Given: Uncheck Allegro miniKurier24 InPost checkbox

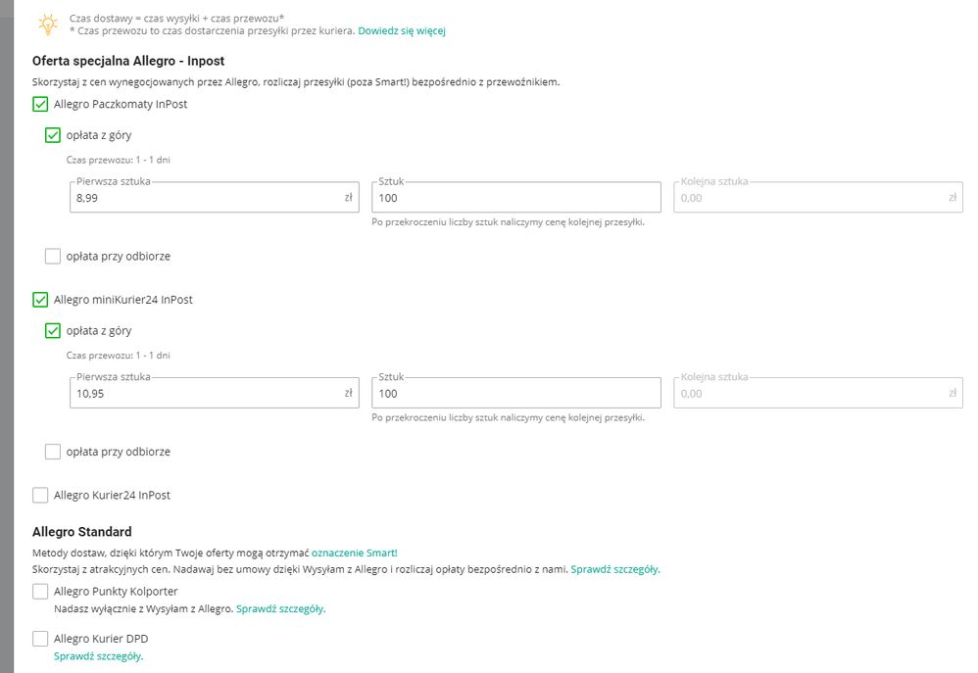Looking at the screenshot, I should (40, 300).
